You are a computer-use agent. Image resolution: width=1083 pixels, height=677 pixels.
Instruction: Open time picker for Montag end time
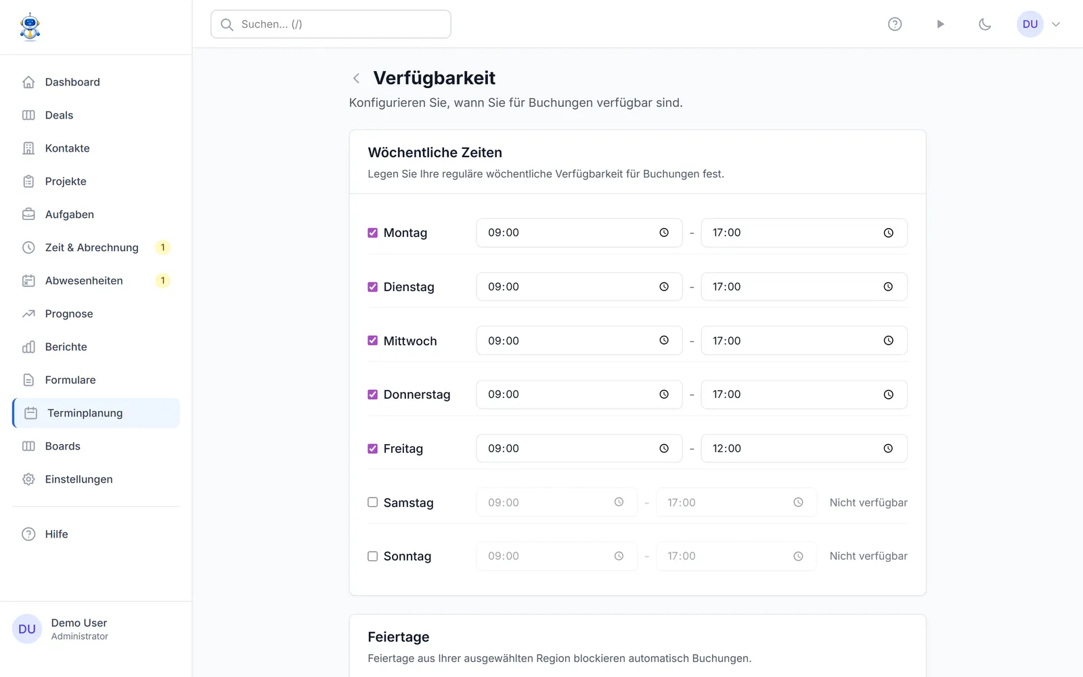888,233
